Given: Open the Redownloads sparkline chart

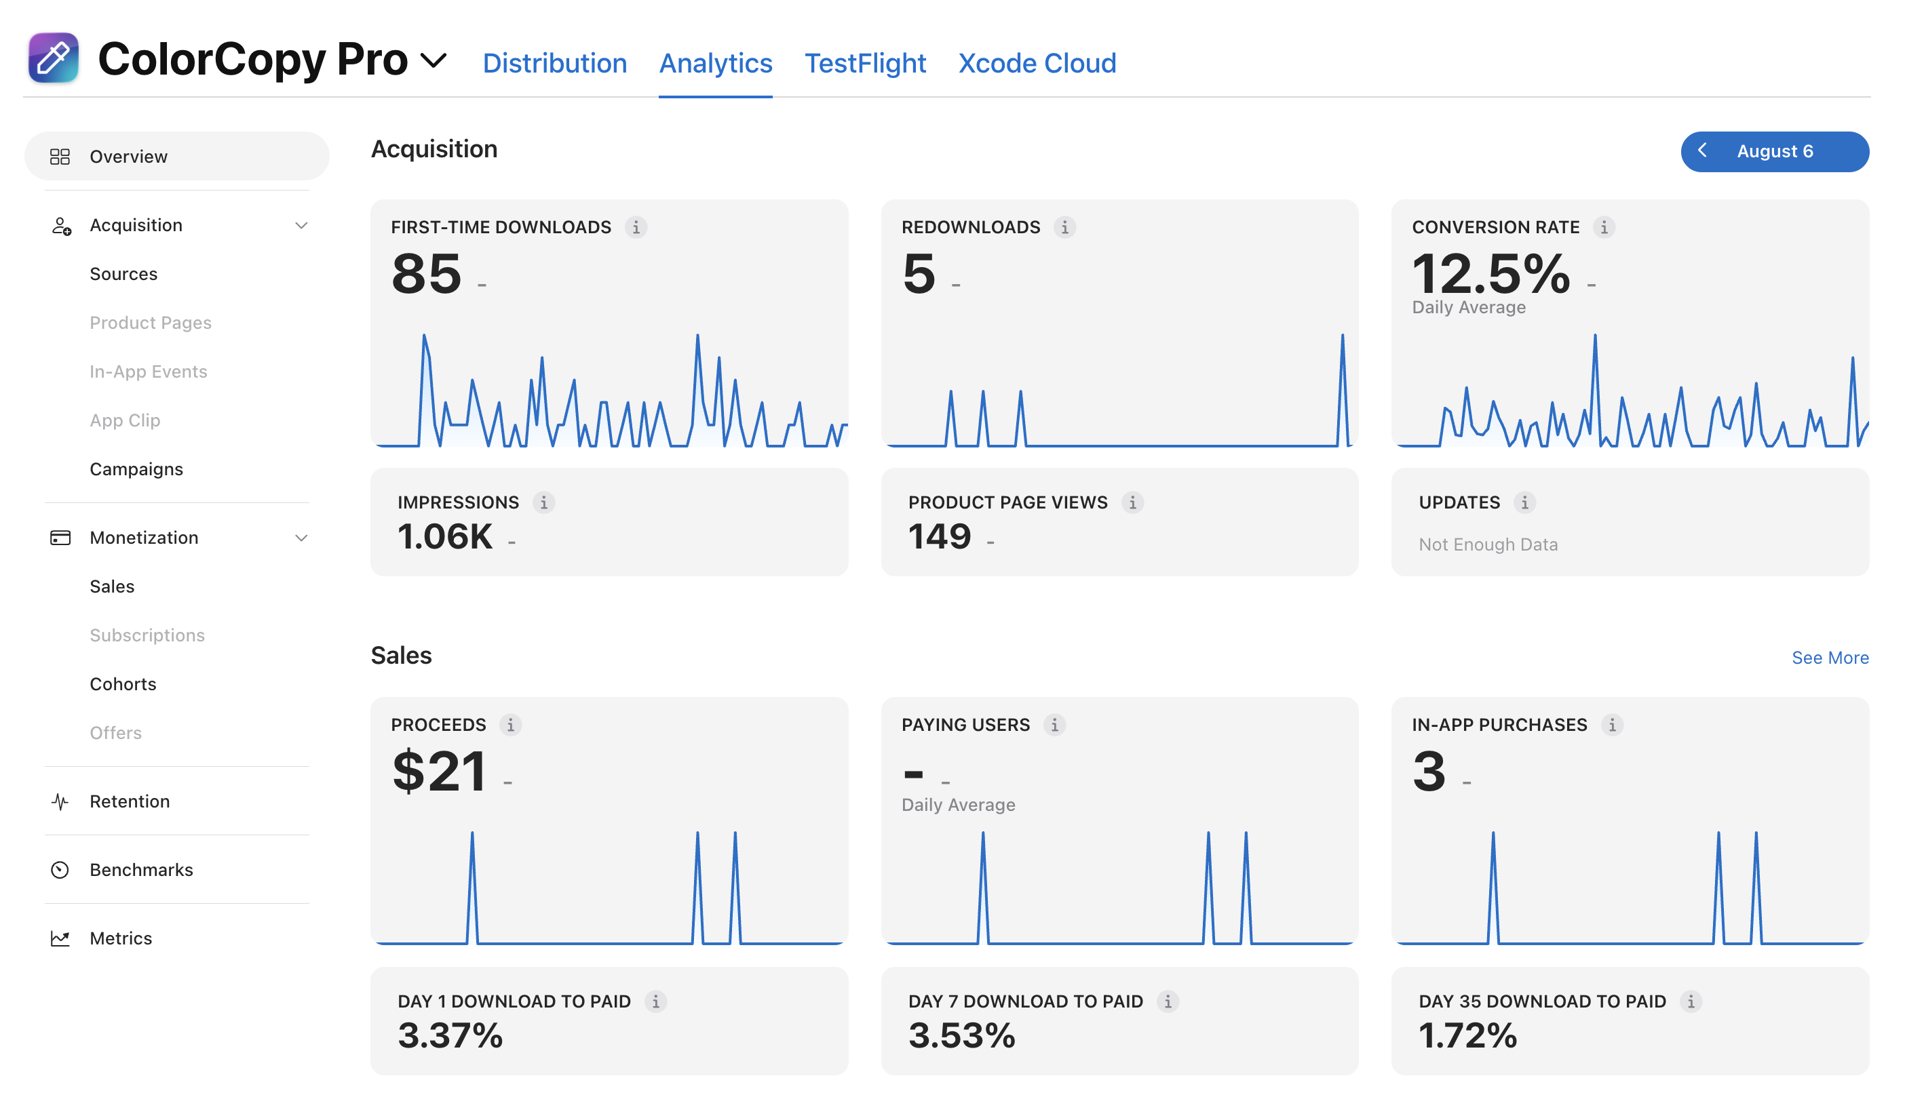Looking at the screenshot, I should 1119,389.
